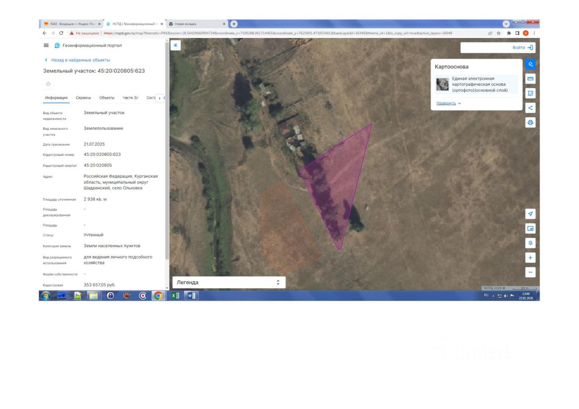Zoom in with the plus button
This screenshot has height=409, width=579.
click(531, 258)
